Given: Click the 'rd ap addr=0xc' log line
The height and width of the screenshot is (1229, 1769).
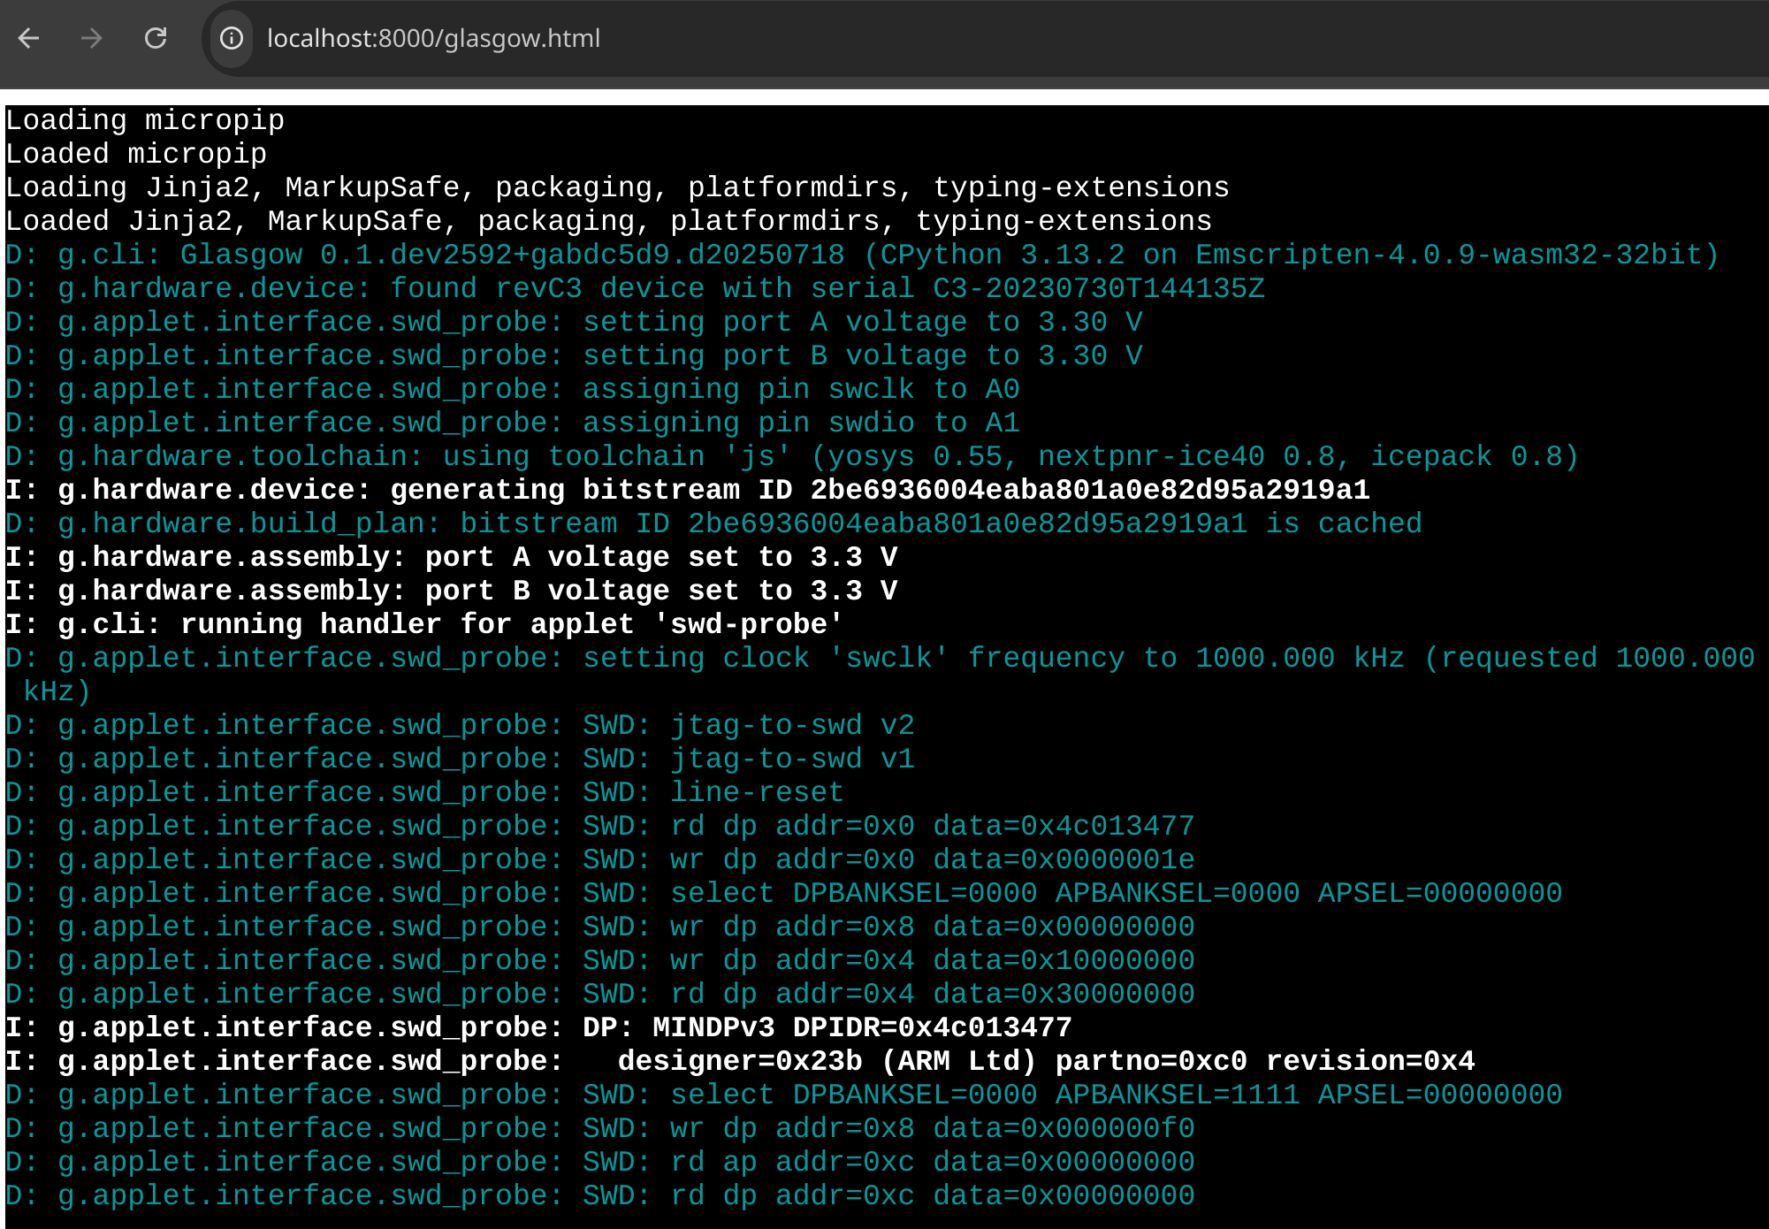Looking at the screenshot, I should tap(599, 1162).
